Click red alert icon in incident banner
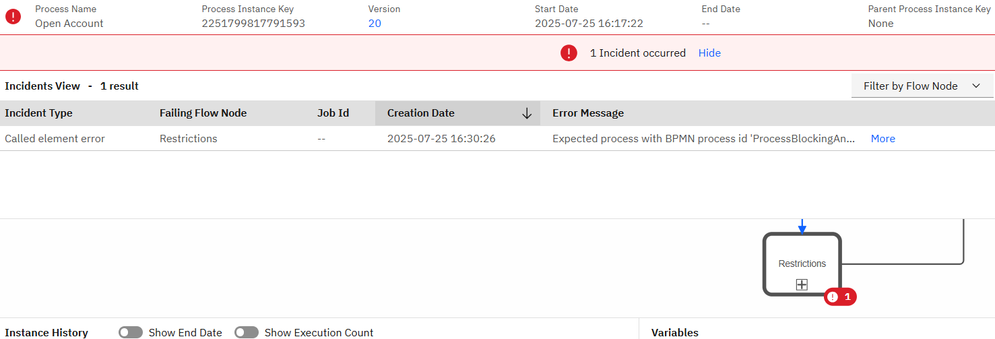Image resolution: width=995 pixels, height=339 pixels. pos(569,53)
